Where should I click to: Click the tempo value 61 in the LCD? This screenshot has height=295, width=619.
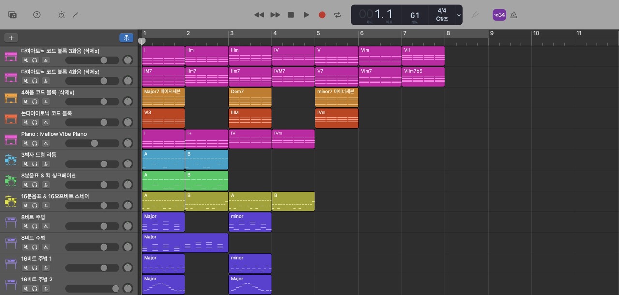[415, 15]
